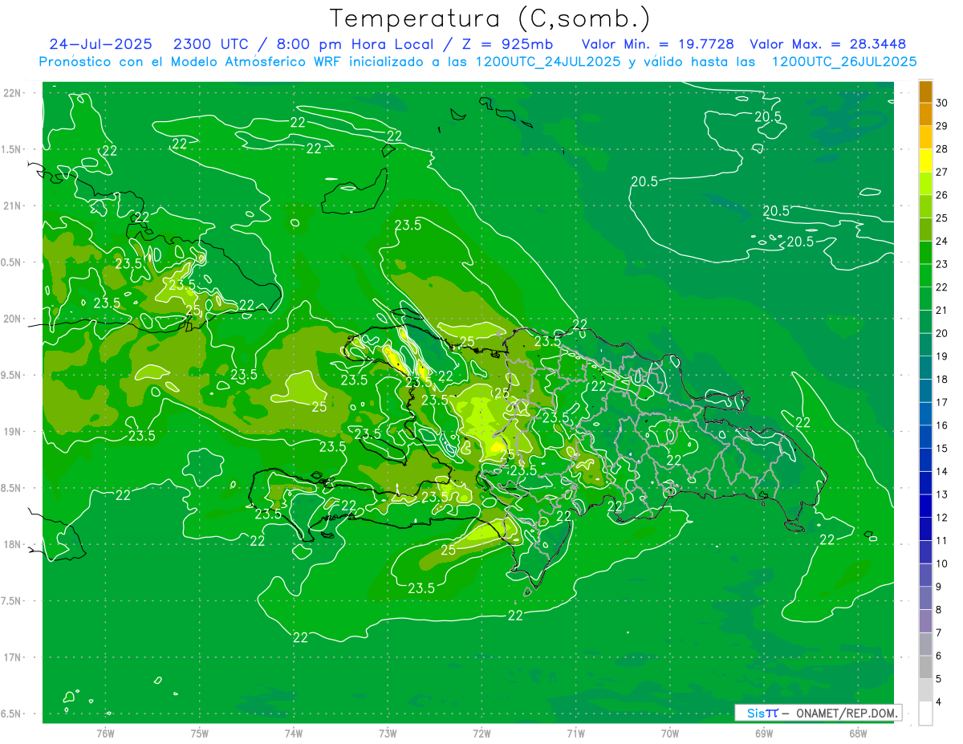
Task: Click the 19N latitude axis label
Action: [12, 432]
